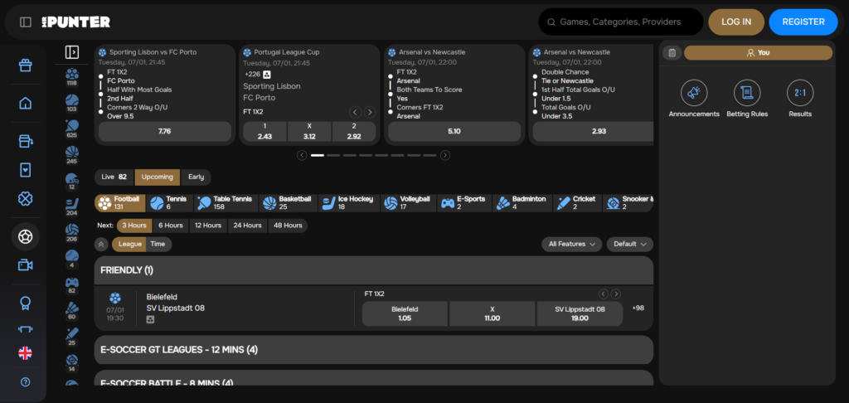
Task: Open the live video camera icon
Action: point(25,265)
